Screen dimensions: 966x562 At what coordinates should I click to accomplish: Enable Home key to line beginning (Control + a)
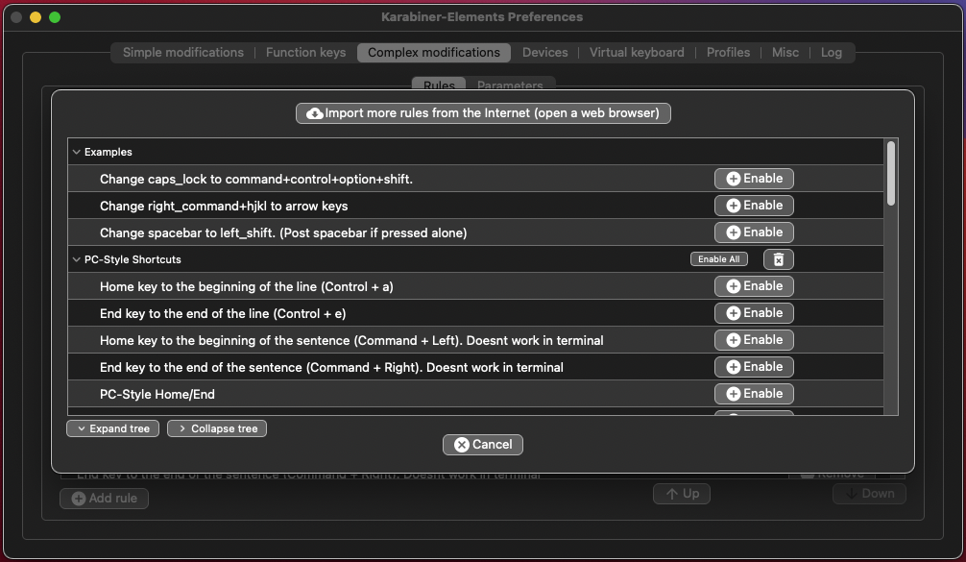[x=754, y=286]
